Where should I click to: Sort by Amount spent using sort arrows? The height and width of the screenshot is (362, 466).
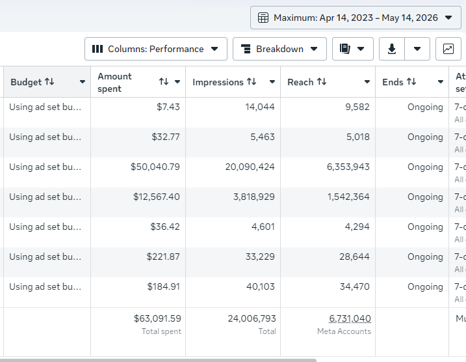(164, 81)
